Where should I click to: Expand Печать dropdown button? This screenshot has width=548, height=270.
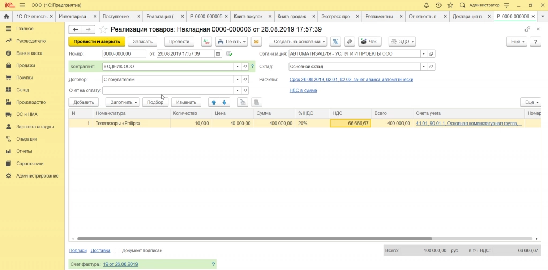point(231,42)
